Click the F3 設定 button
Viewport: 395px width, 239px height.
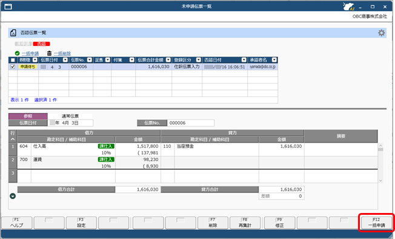[81, 223]
